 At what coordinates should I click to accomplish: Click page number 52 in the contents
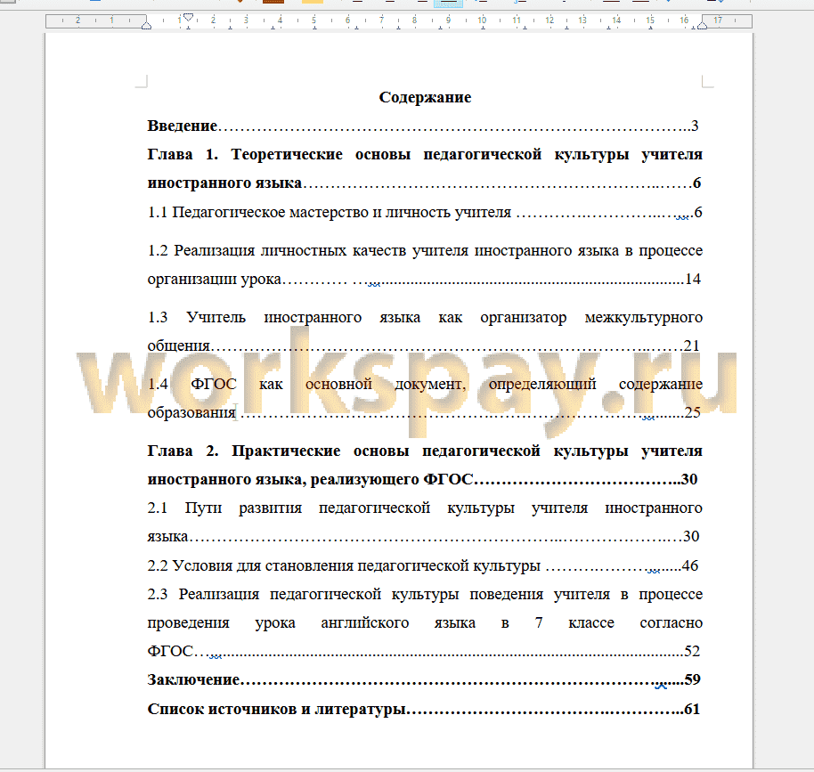click(x=693, y=652)
